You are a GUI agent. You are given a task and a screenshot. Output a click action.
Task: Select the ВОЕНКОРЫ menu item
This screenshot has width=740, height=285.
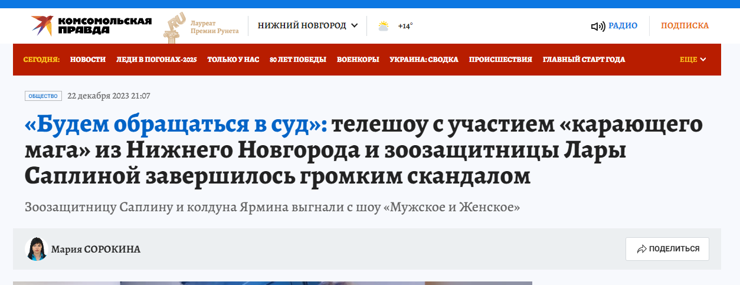(358, 60)
